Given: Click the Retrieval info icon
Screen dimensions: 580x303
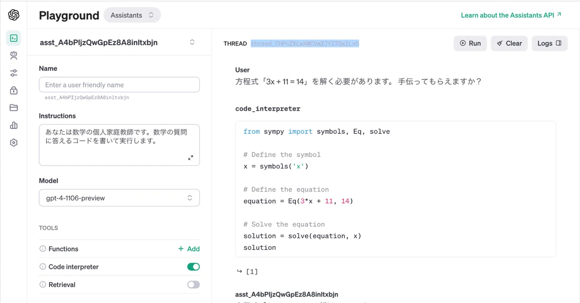Looking at the screenshot, I should (43, 284).
